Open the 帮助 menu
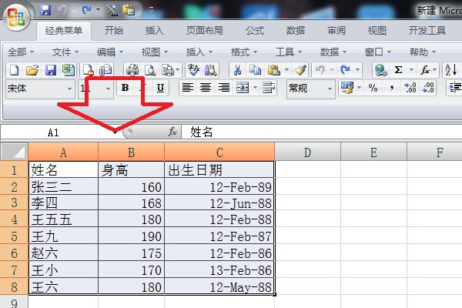Viewport: 462px width, 308px height. 422,52
